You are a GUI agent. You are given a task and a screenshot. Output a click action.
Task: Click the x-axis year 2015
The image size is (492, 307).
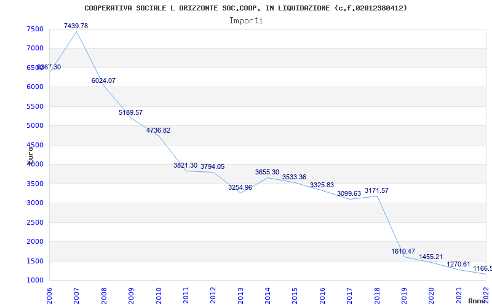pos(295,296)
